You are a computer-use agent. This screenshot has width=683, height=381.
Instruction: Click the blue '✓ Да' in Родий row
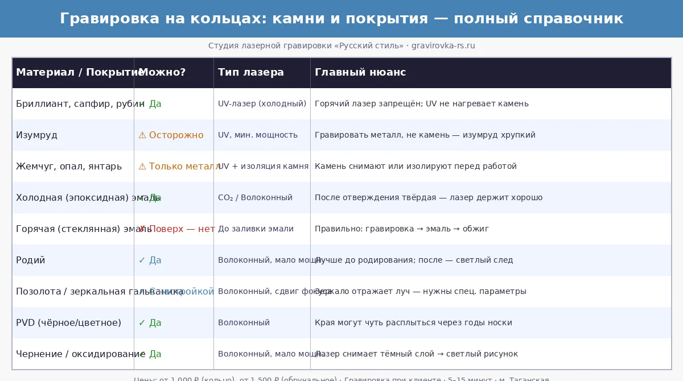pyautogui.click(x=150, y=260)
